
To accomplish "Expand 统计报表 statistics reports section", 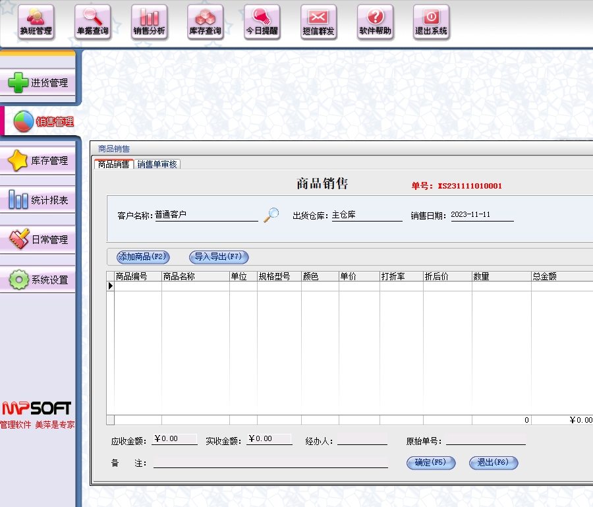I will click(38, 200).
